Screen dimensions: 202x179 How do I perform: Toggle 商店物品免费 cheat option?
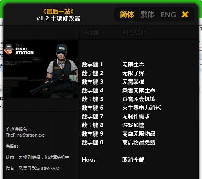coord(139,142)
